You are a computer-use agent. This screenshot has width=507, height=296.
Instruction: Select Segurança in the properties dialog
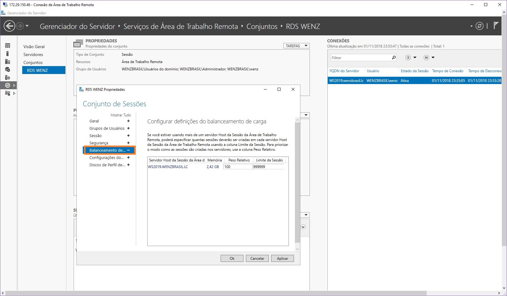tap(99, 143)
